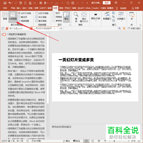Click the outline pane scroll up arrow
The image size is (143, 143).
click(48, 32)
